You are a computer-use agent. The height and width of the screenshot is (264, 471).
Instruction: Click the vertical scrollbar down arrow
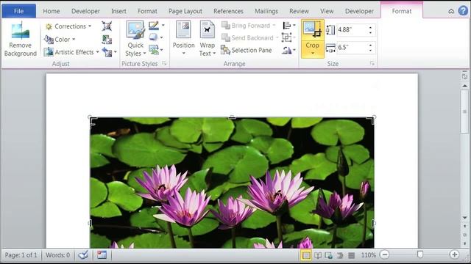464,218
